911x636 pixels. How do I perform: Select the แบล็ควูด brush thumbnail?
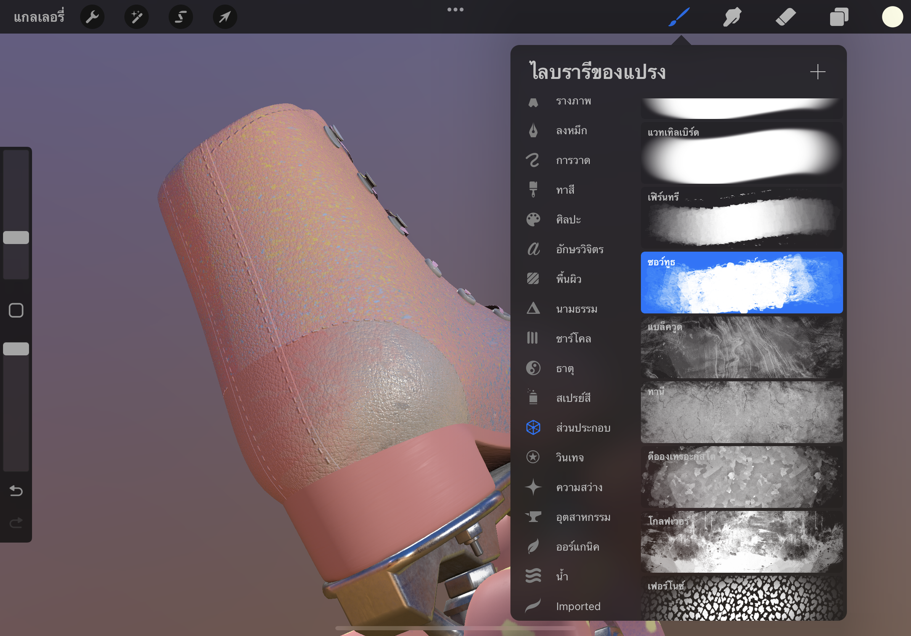tap(741, 347)
